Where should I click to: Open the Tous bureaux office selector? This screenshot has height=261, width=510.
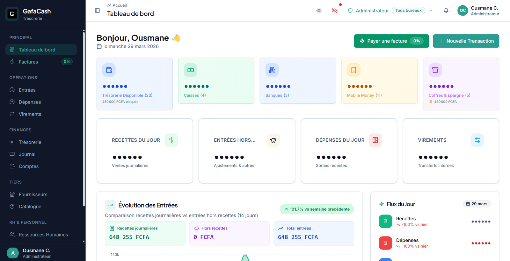(408, 11)
